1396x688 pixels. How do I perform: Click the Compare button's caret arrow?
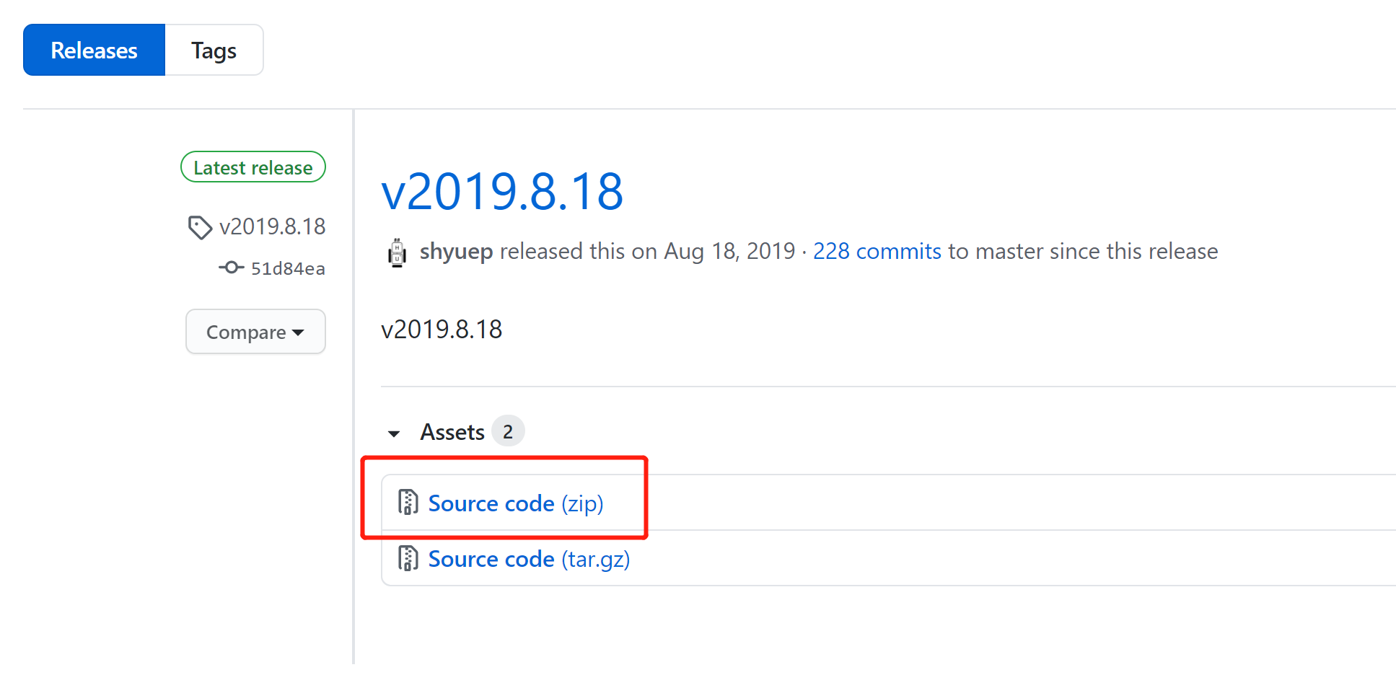[298, 332]
